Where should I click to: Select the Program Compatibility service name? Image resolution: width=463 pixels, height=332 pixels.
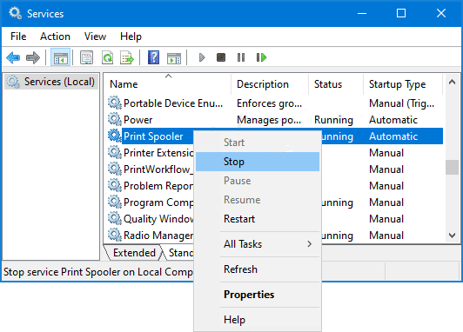(x=158, y=203)
